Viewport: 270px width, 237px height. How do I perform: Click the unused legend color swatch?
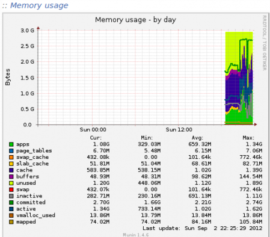11,183
